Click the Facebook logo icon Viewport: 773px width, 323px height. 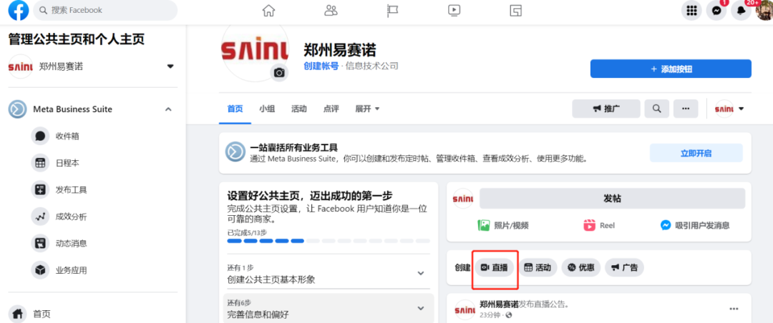click(x=19, y=10)
